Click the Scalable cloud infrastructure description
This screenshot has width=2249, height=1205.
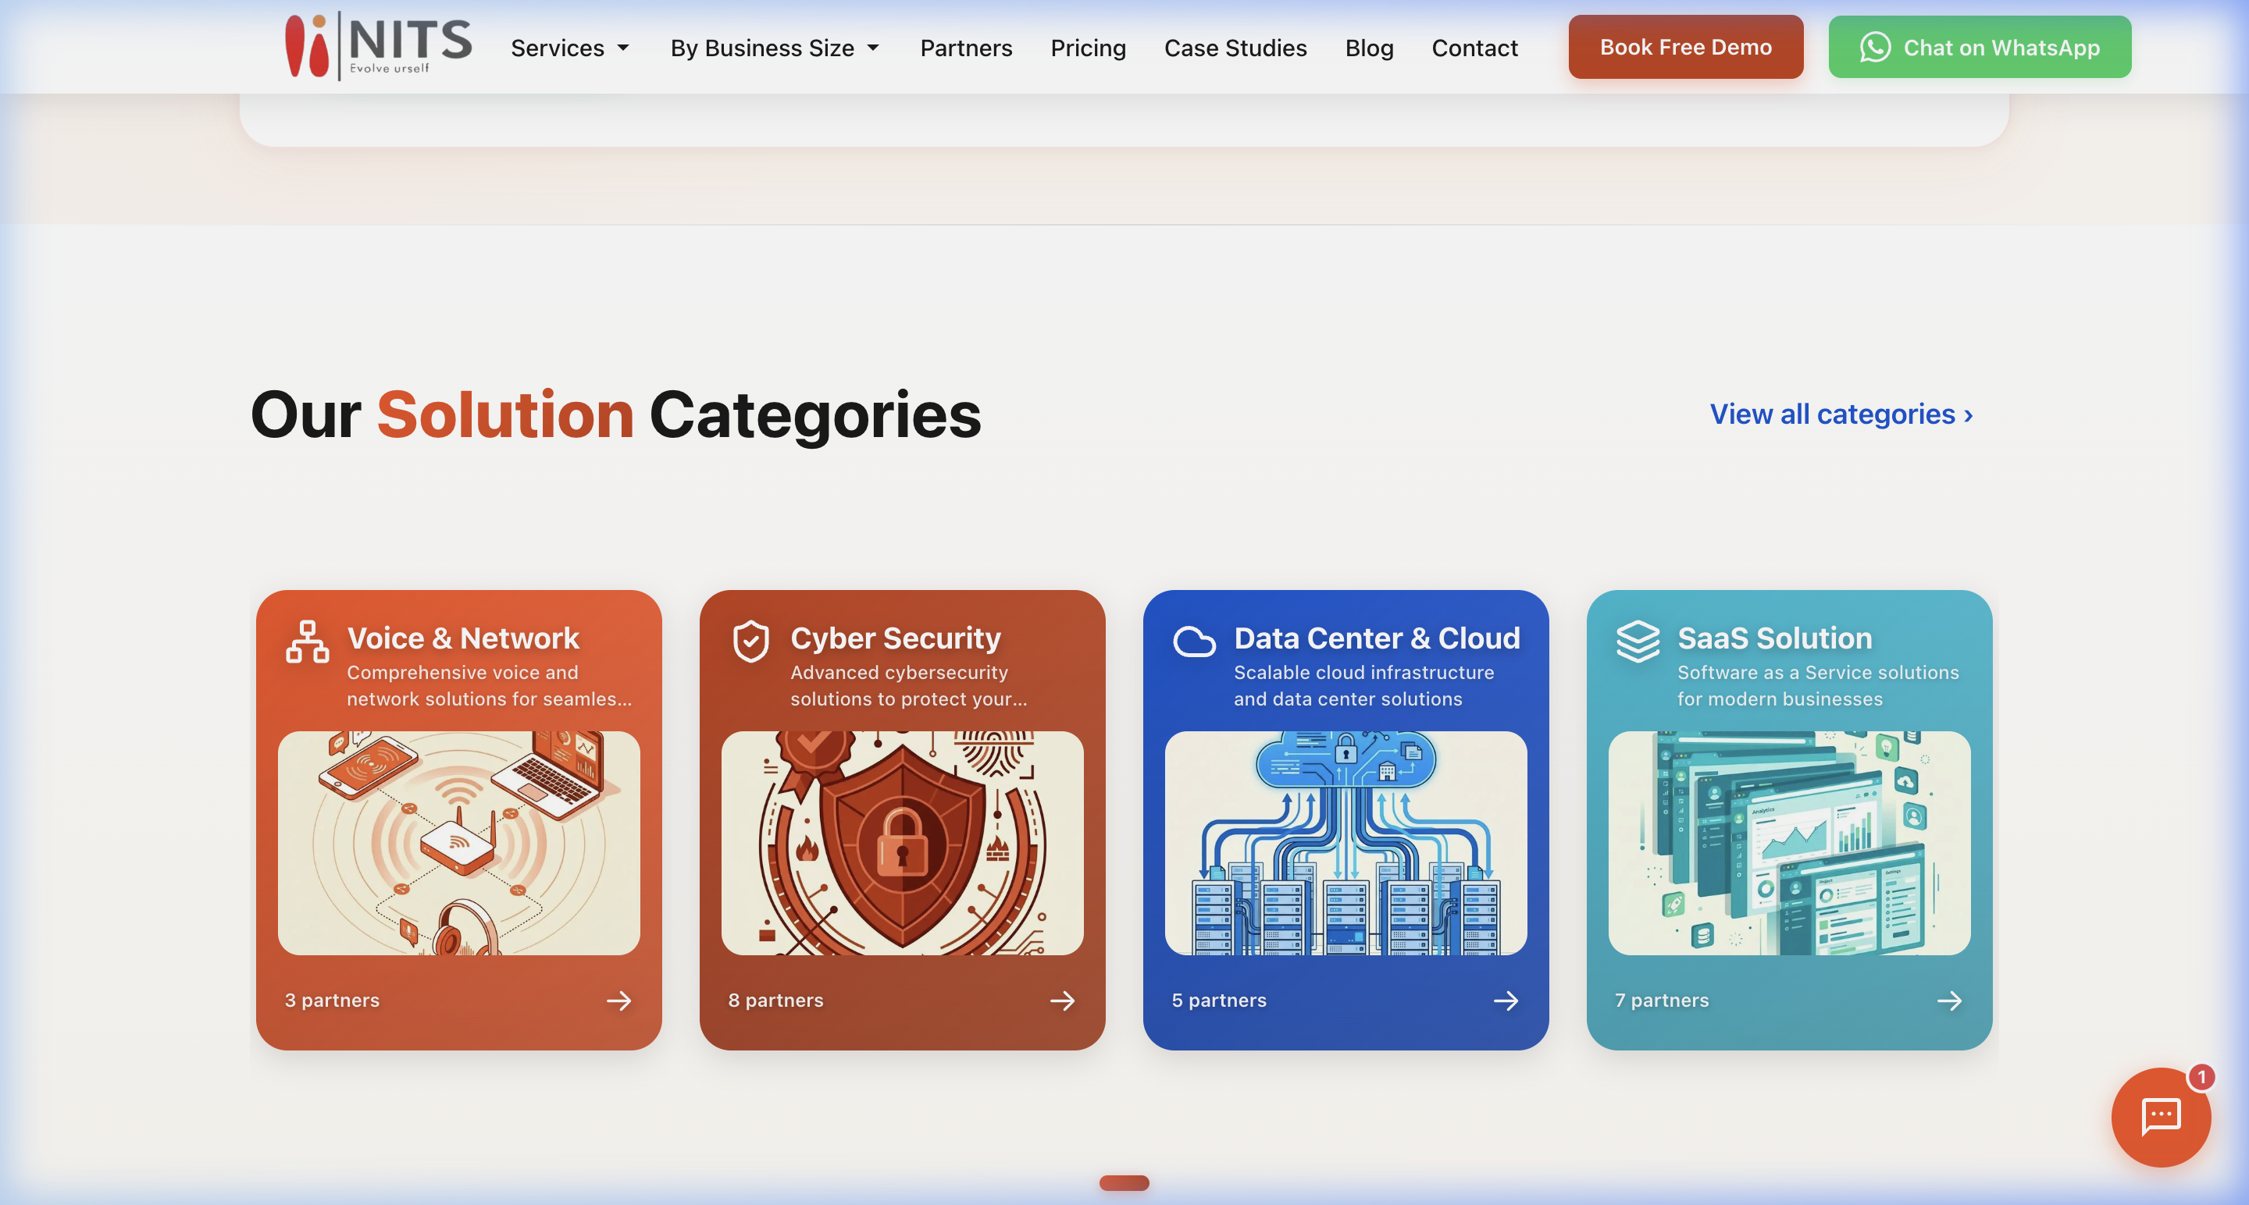1363,686
